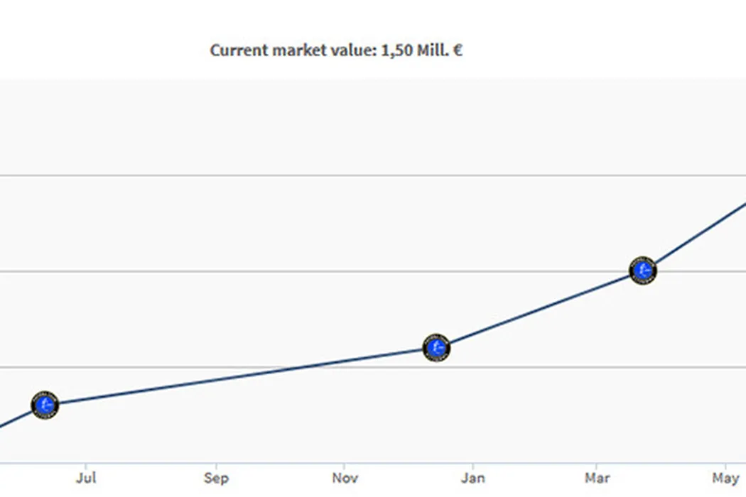
Task: Click the Mar x-axis label
Action: (x=598, y=478)
